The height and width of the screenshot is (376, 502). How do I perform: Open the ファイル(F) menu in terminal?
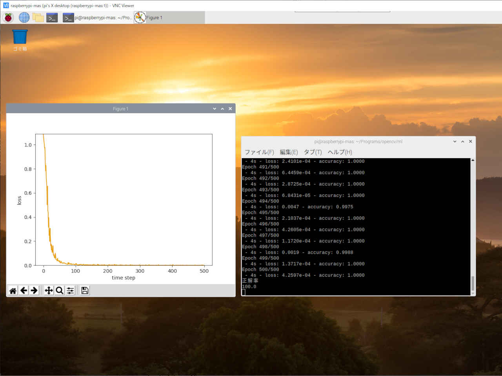coord(259,152)
